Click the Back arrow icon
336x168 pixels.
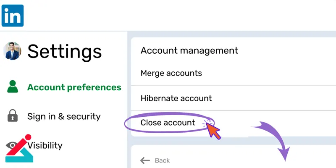point(145,160)
